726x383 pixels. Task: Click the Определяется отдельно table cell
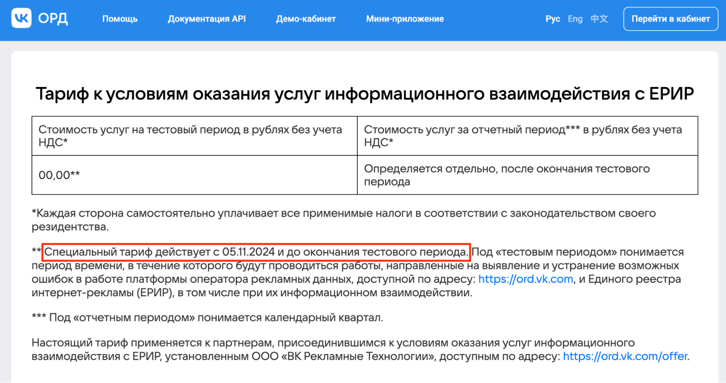[527, 175]
